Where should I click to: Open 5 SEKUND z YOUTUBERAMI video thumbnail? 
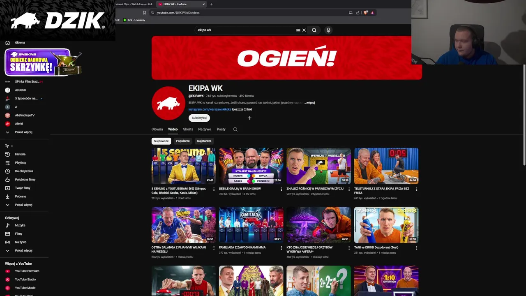tap(183, 166)
